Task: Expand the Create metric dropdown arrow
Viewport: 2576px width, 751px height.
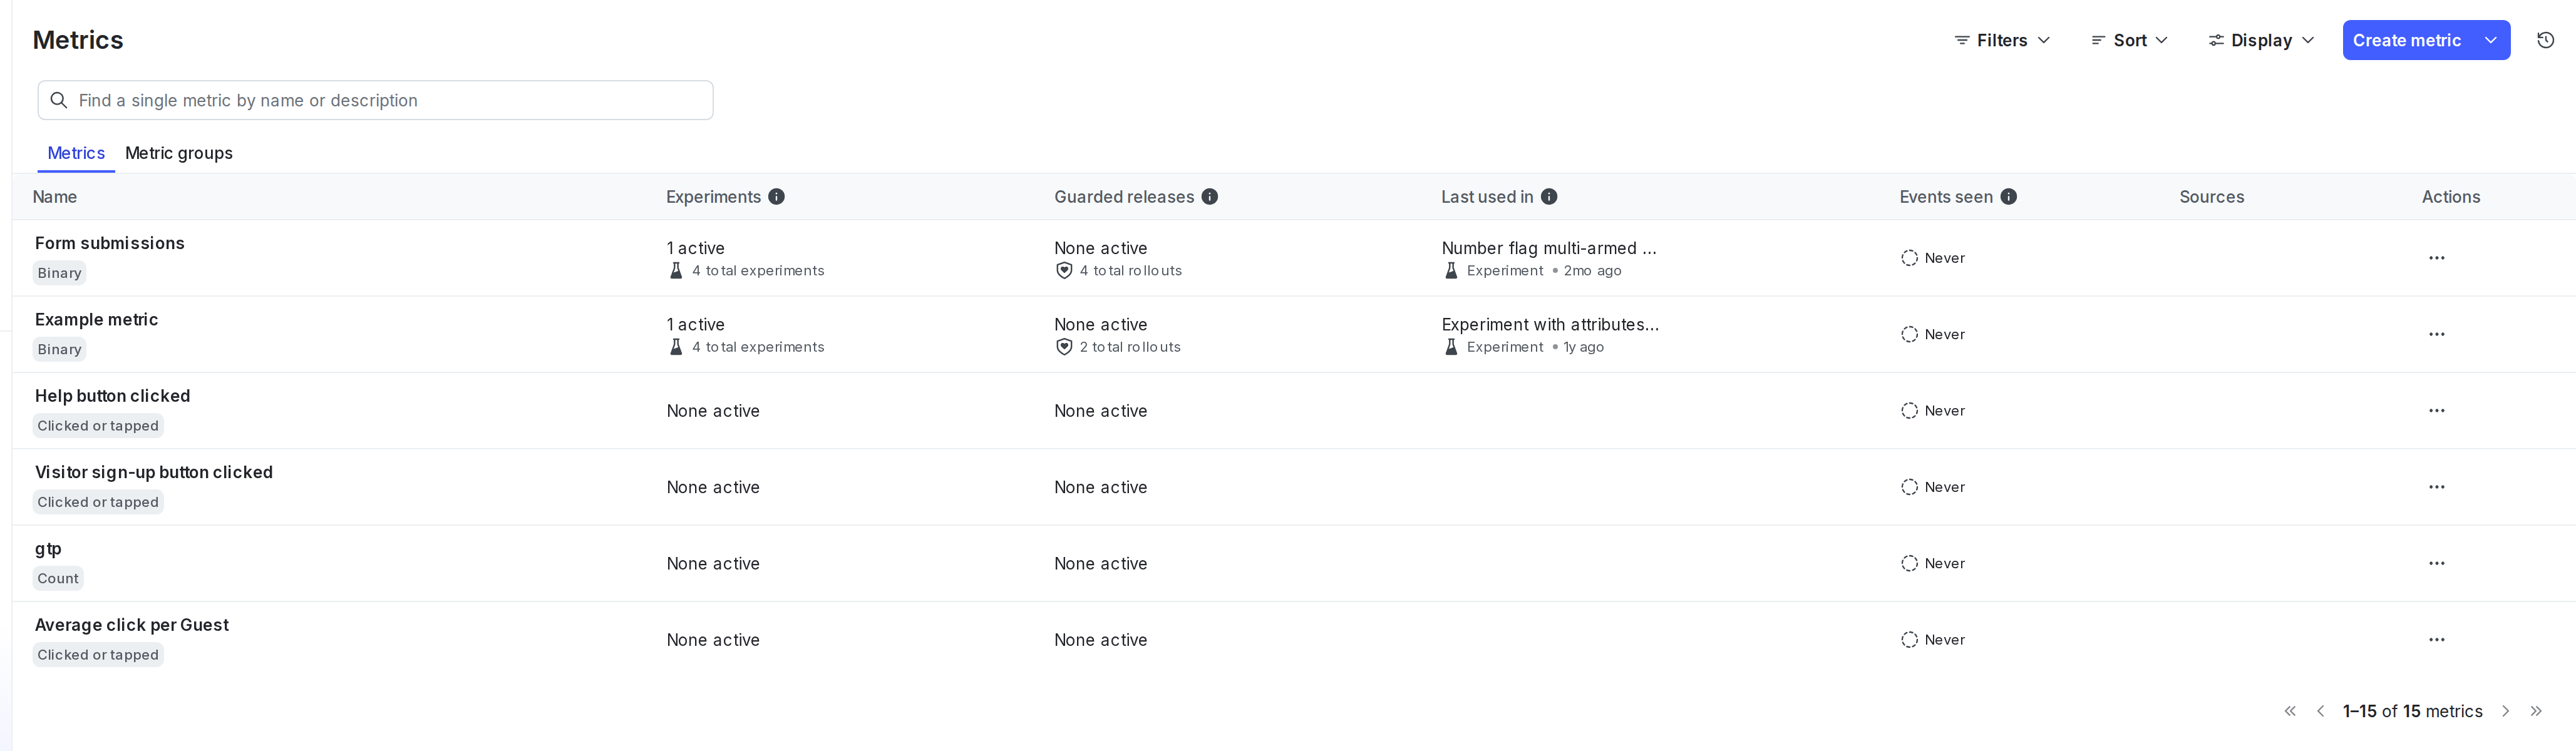Action: click(x=2490, y=40)
